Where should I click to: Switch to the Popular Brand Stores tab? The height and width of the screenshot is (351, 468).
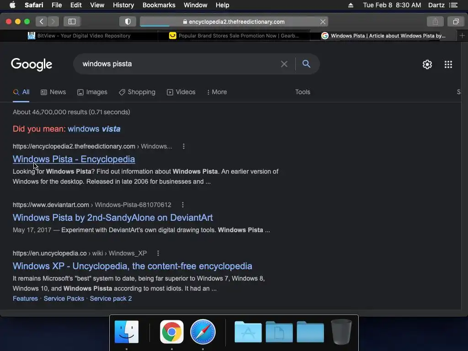[234, 36]
